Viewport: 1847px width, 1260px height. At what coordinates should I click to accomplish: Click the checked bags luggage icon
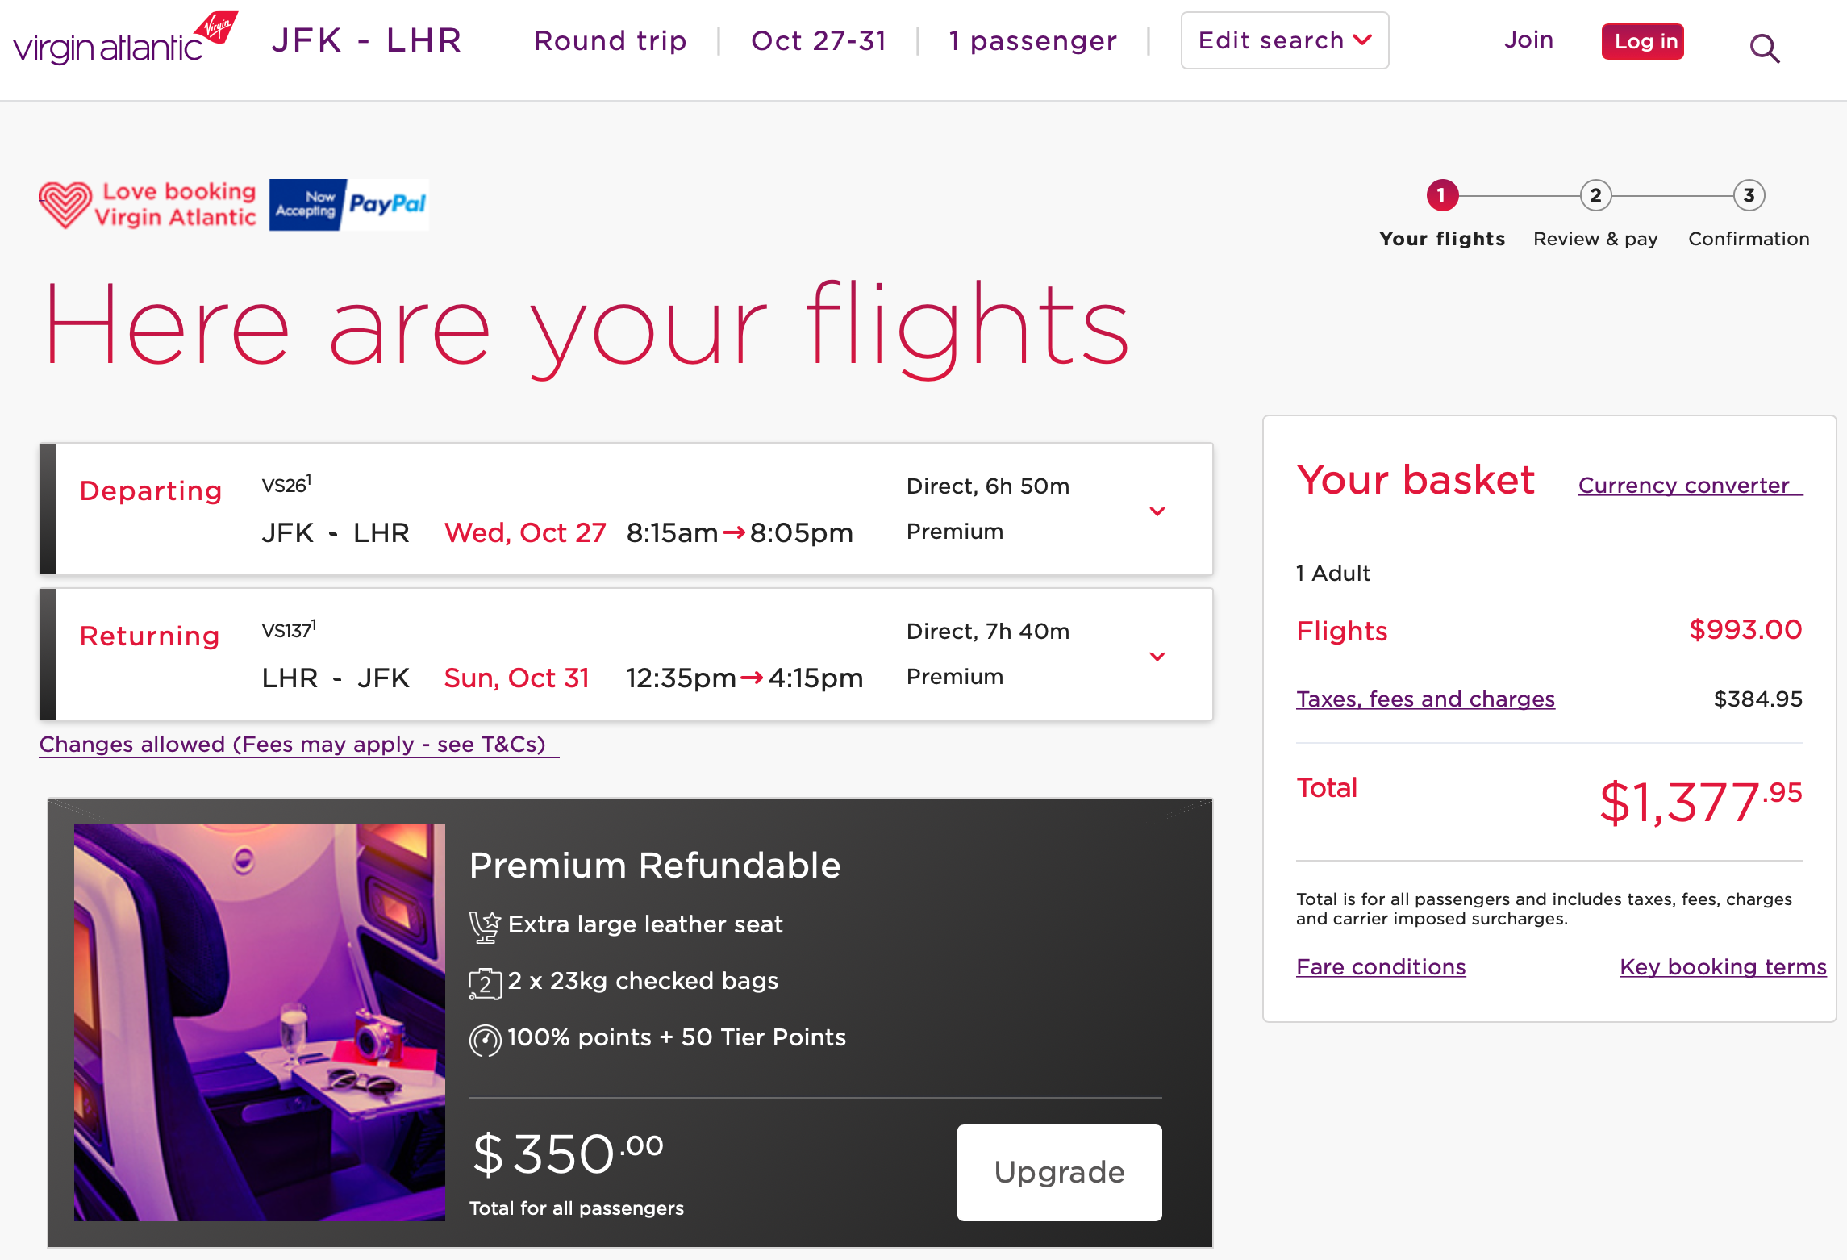(485, 983)
